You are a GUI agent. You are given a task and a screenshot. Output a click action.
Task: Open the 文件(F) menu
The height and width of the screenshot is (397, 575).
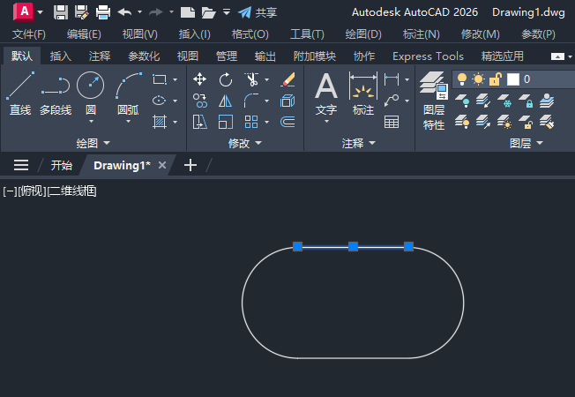point(29,34)
